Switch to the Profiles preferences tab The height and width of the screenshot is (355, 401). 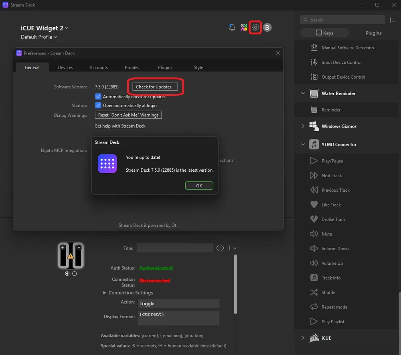(x=132, y=67)
